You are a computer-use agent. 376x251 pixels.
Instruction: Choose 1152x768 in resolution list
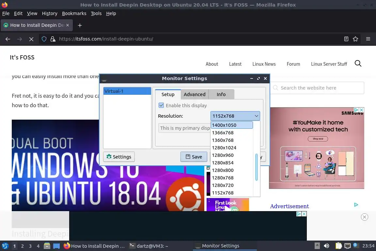click(x=232, y=192)
